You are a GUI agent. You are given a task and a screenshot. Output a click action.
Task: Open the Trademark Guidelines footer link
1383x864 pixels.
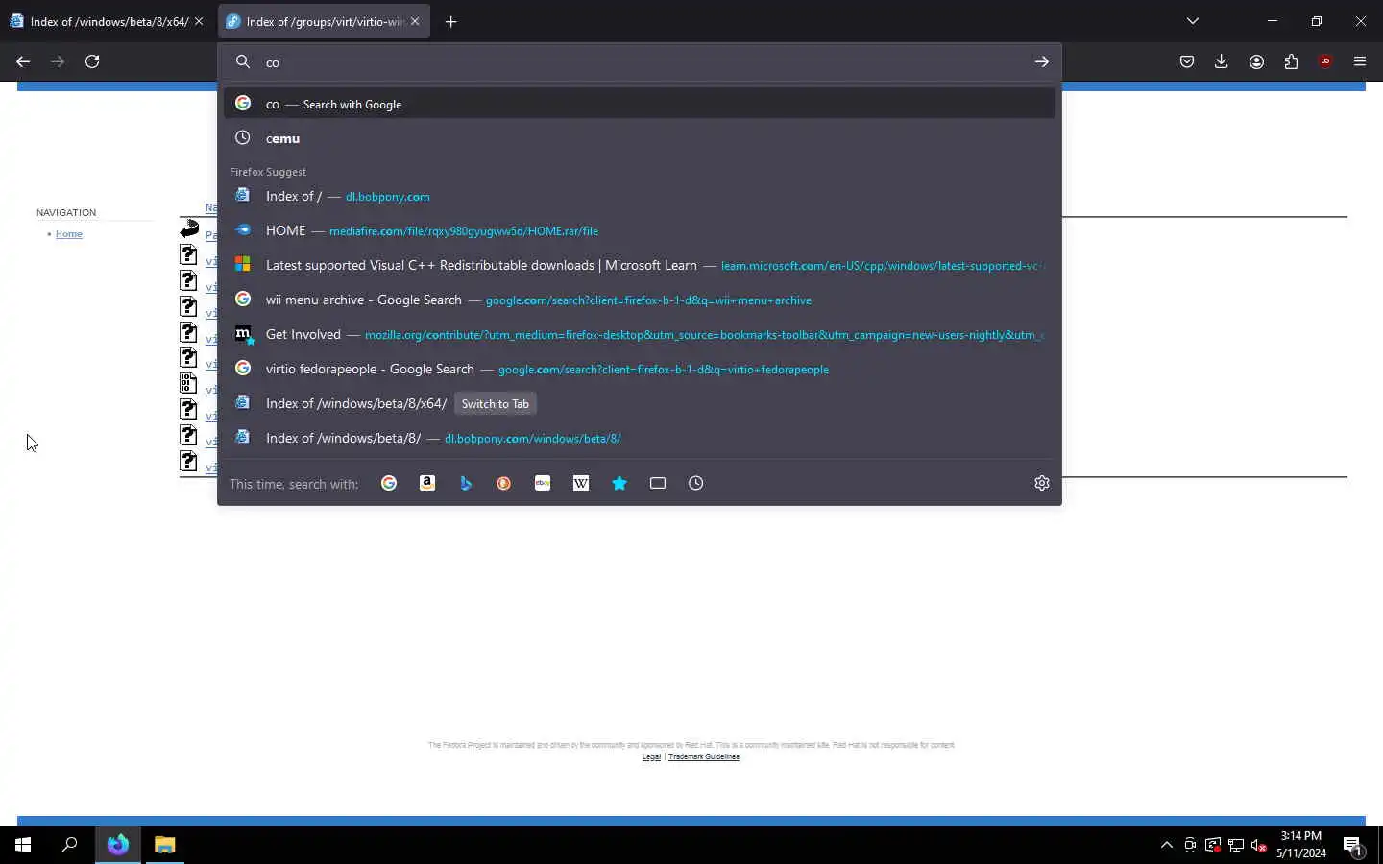704,756
